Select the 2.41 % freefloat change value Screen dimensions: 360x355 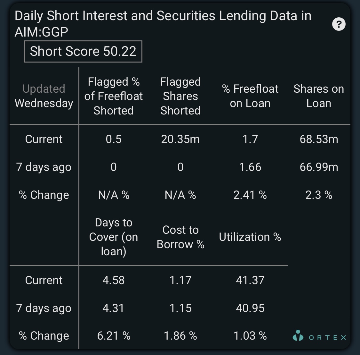click(x=250, y=195)
